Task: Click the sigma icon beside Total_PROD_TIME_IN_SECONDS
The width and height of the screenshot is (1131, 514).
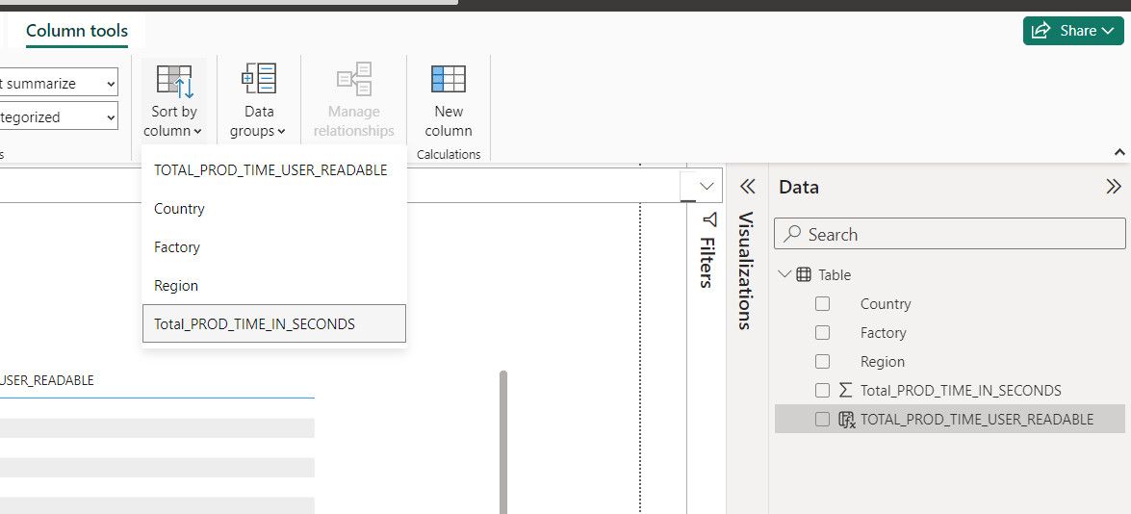Action: click(x=846, y=390)
